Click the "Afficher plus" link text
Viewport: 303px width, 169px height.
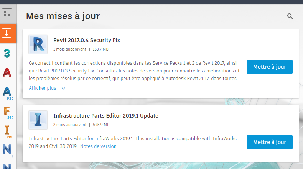pos(43,88)
